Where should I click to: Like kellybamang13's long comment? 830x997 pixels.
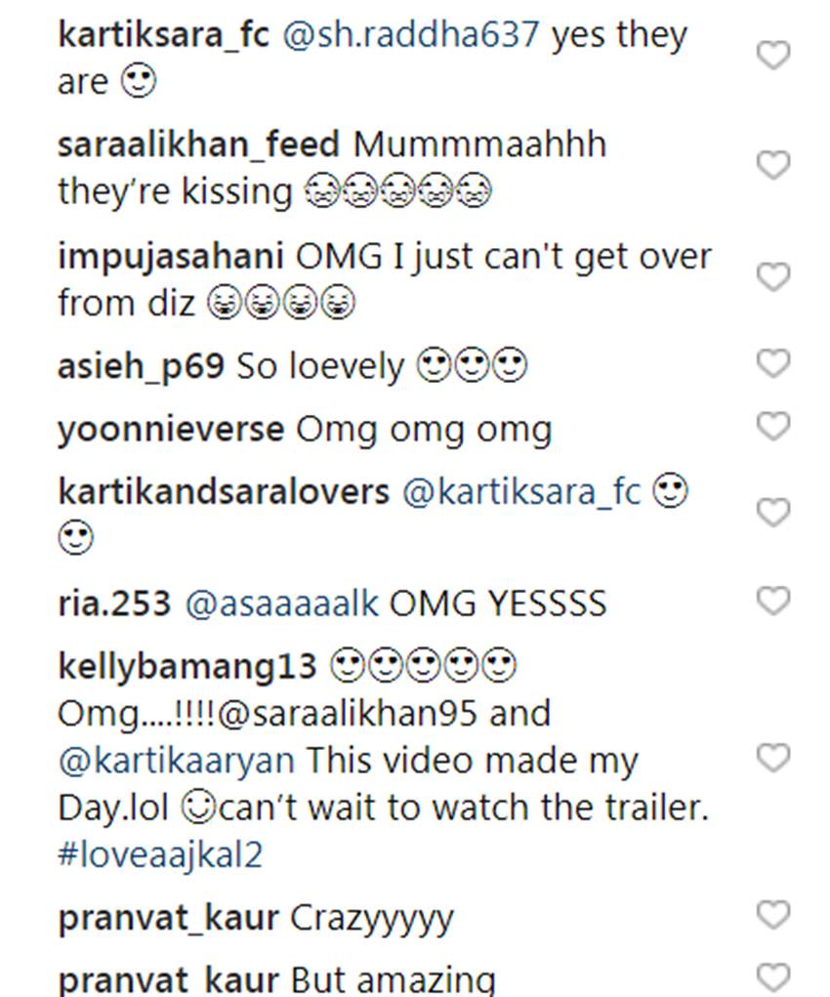773,758
